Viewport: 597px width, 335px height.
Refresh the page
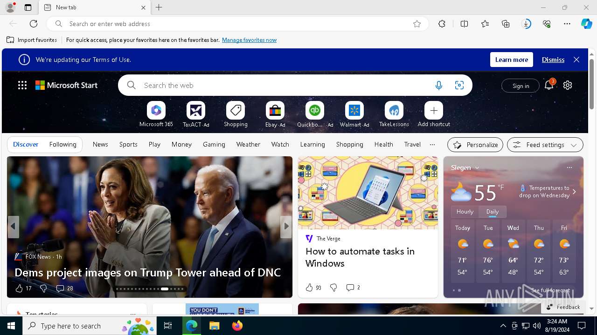click(34, 24)
